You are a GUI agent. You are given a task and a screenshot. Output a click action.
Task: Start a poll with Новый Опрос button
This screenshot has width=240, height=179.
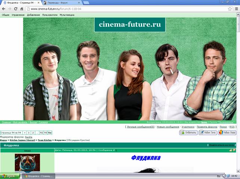(227, 132)
